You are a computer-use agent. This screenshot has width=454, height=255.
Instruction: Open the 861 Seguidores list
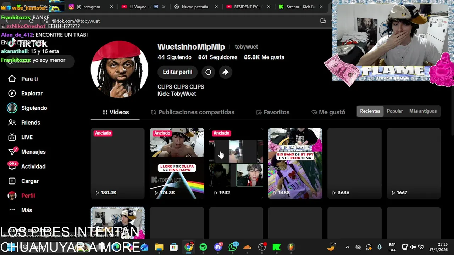[x=218, y=57]
